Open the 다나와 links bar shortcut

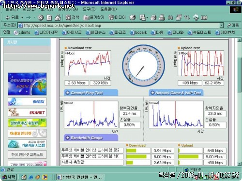point(175,32)
